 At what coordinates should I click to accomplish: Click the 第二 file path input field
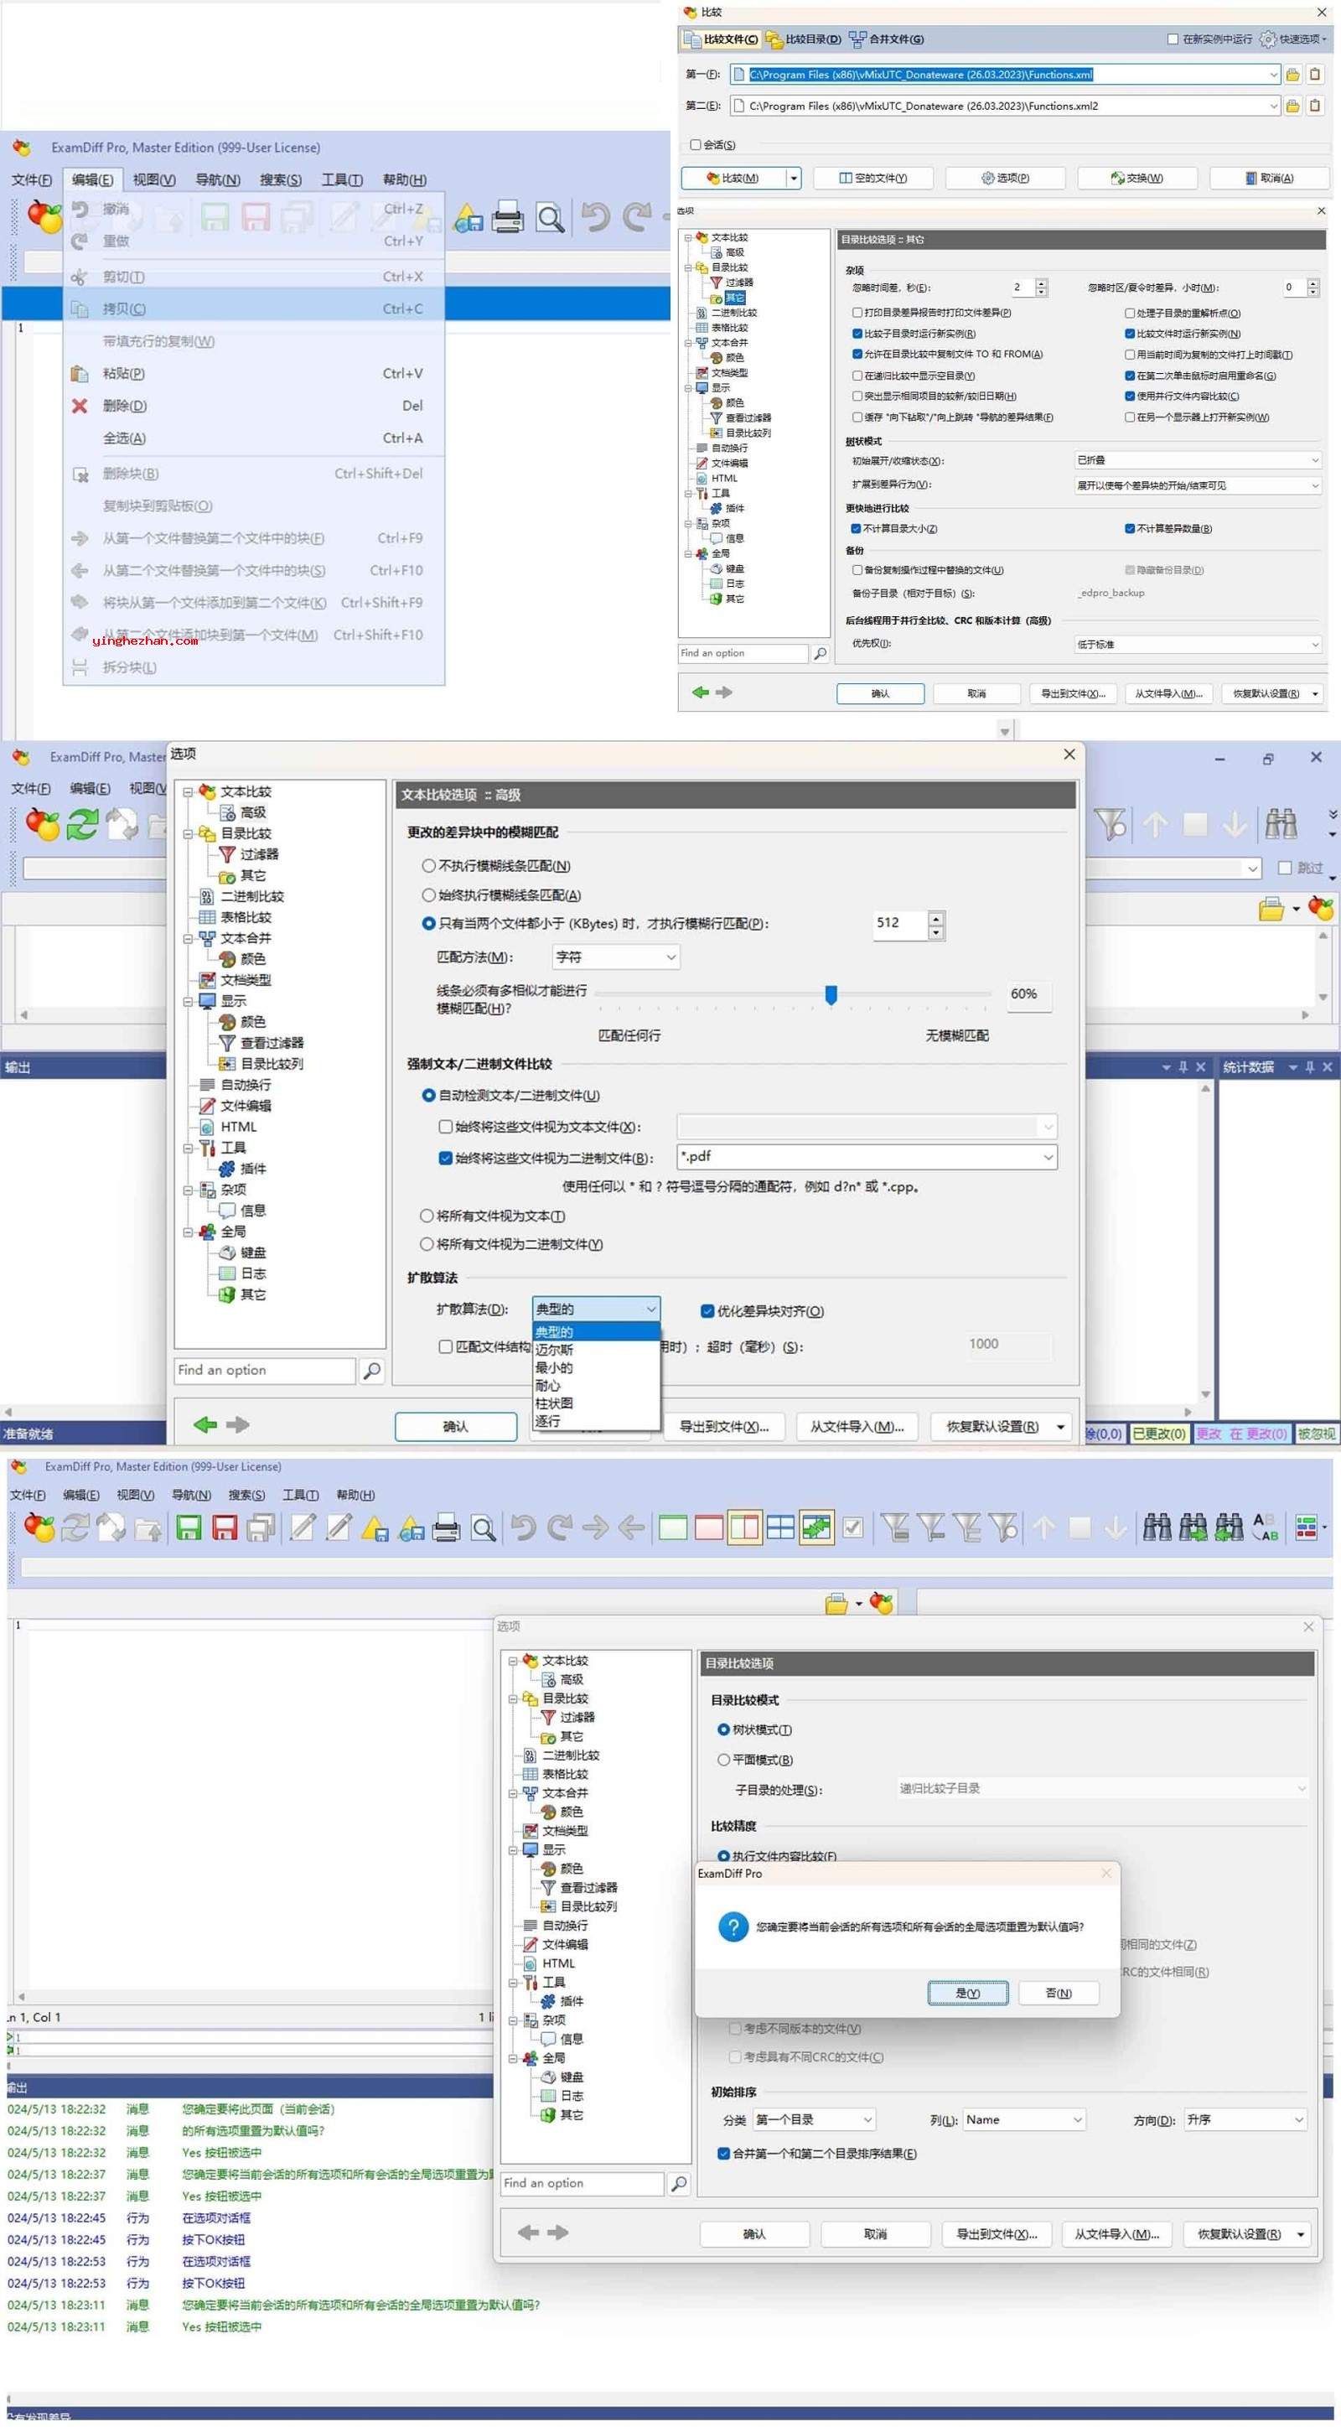click(1004, 106)
